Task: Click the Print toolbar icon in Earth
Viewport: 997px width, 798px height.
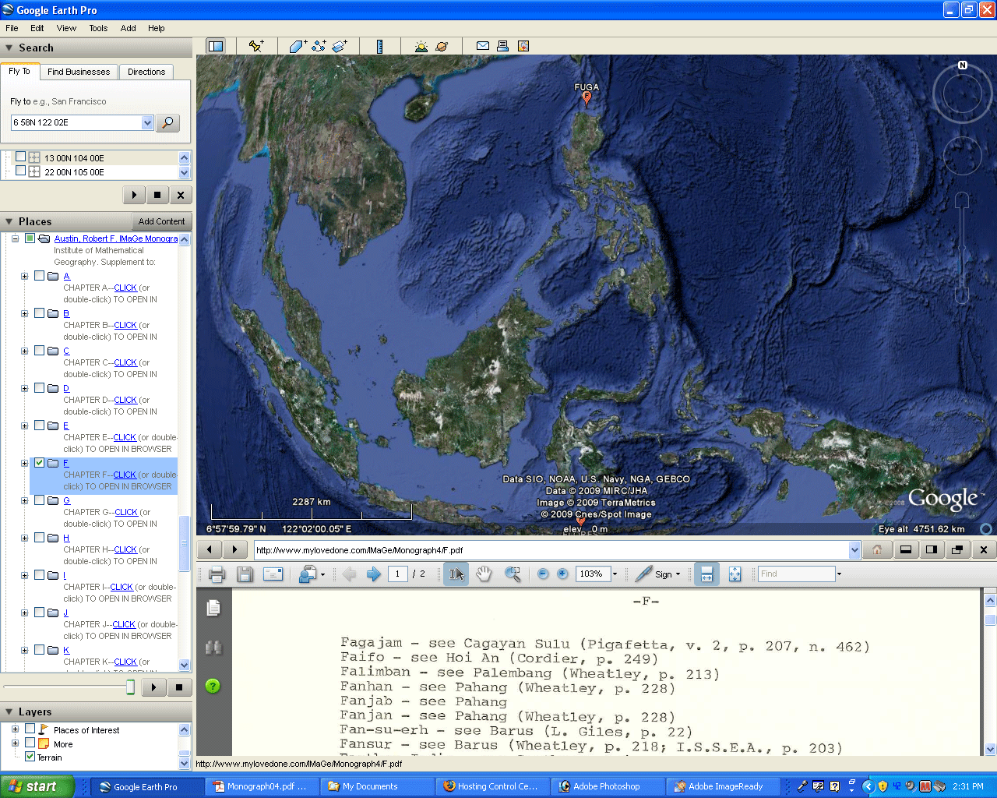Action: [x=503, y=46]
